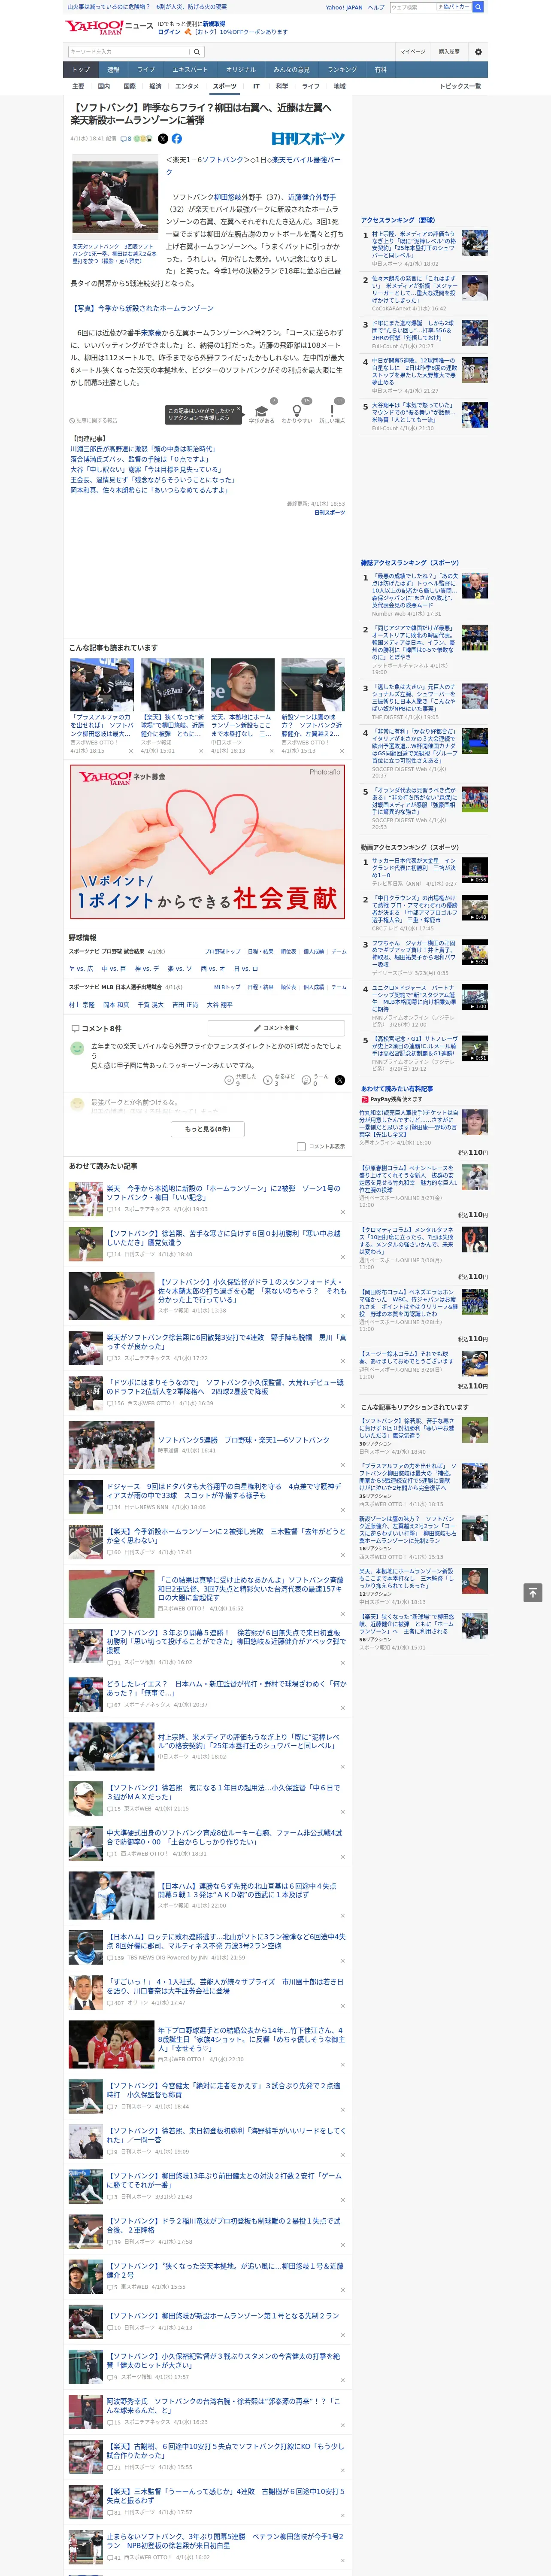
Task: Open the 【写真】今季から新設されたホームランゾーン link
Action: point(142,308)
